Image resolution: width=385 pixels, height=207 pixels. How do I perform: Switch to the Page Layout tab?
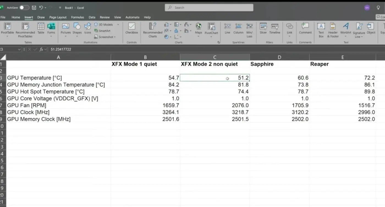[58, 17]
